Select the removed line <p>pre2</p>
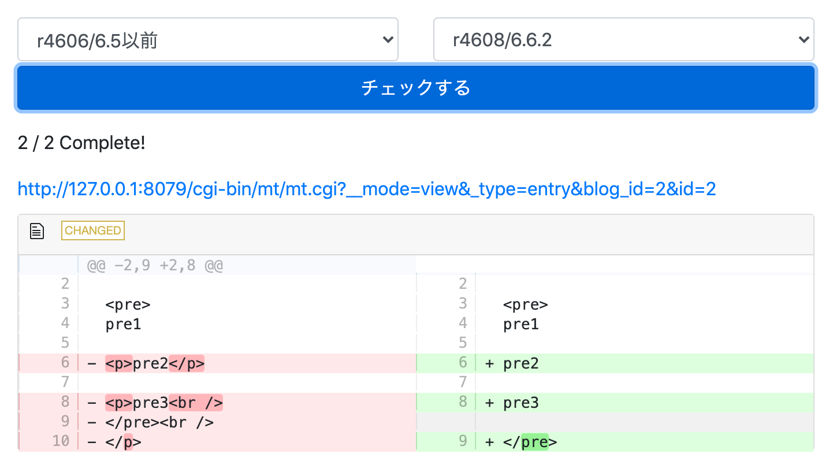 pos(155,363)
